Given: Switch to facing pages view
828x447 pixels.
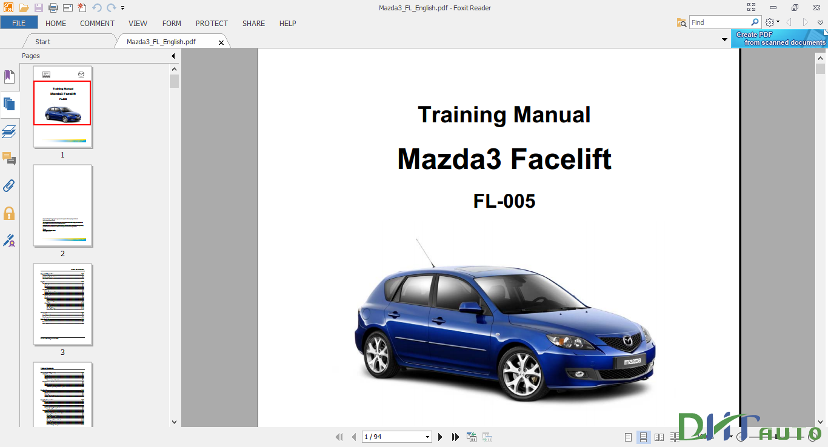Looking at the screenshot, I should click(659, 437).
